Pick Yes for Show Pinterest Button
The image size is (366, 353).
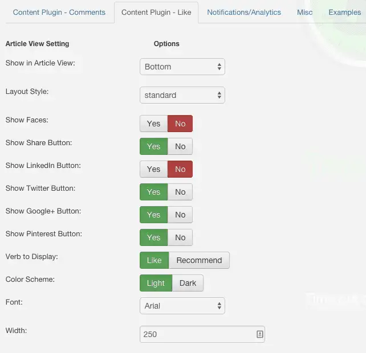point(153,237)
